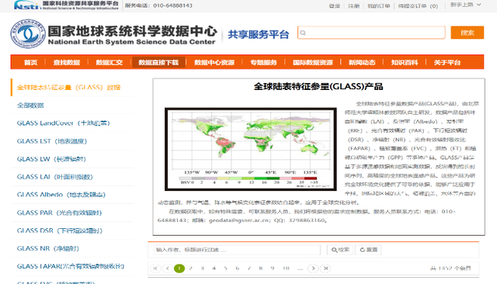Screen dimensions: 497x284
Task: Click the 重置 reset button
Action: 368,250
